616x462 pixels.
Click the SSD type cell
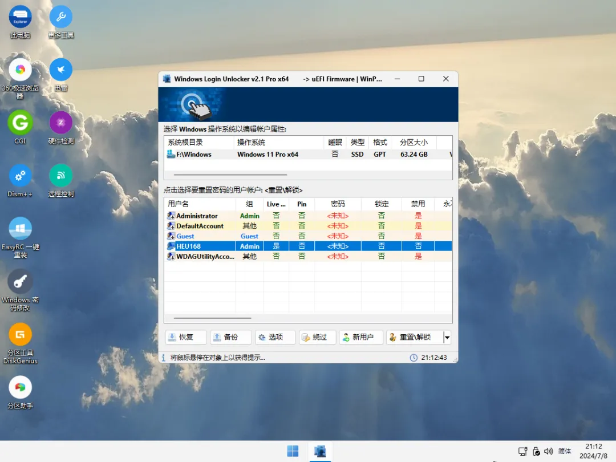[357, 155]
